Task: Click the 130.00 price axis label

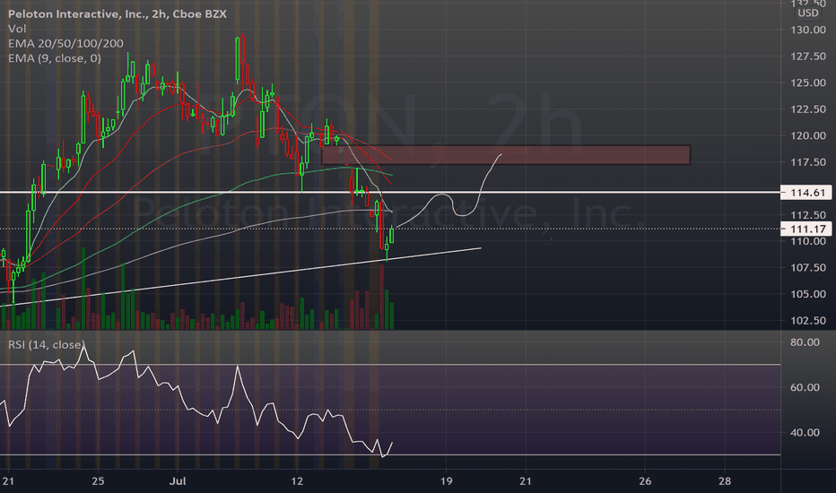Action: 807,30
